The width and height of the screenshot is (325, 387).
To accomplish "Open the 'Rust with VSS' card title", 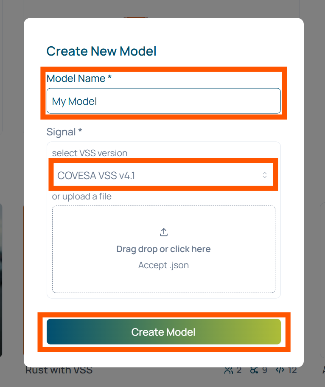I will click(x=59, y=370).
